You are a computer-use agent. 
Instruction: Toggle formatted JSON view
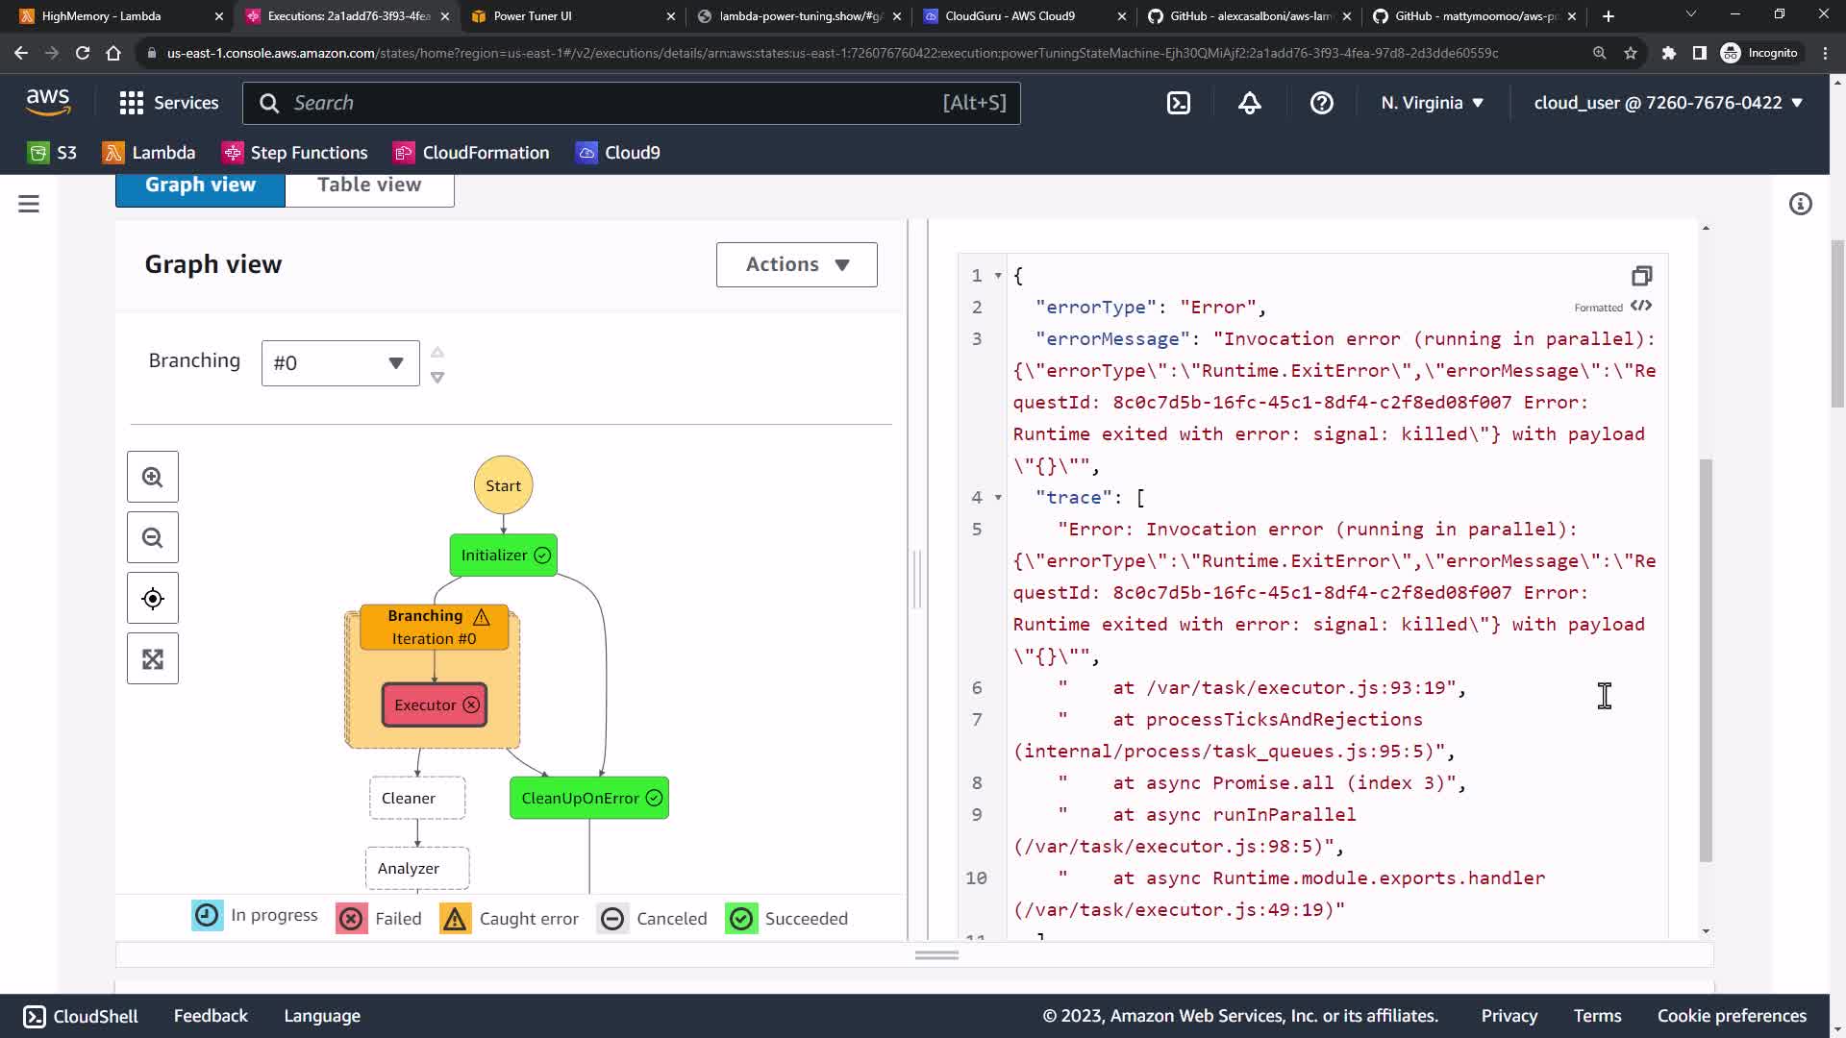point(1641,307)
